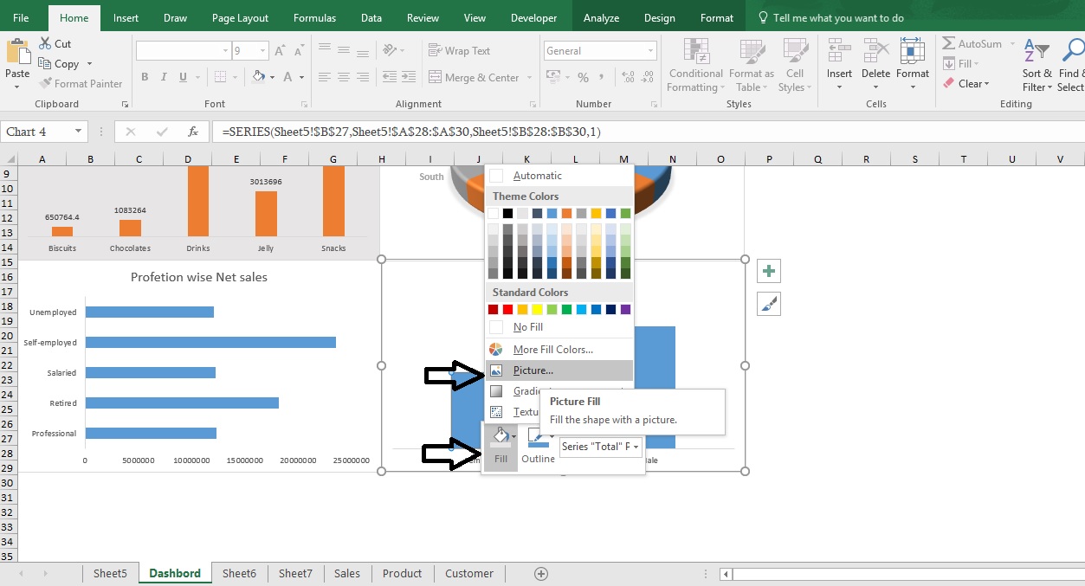
Task: Switch to the Insert ribbon tab
Action: 126,17
